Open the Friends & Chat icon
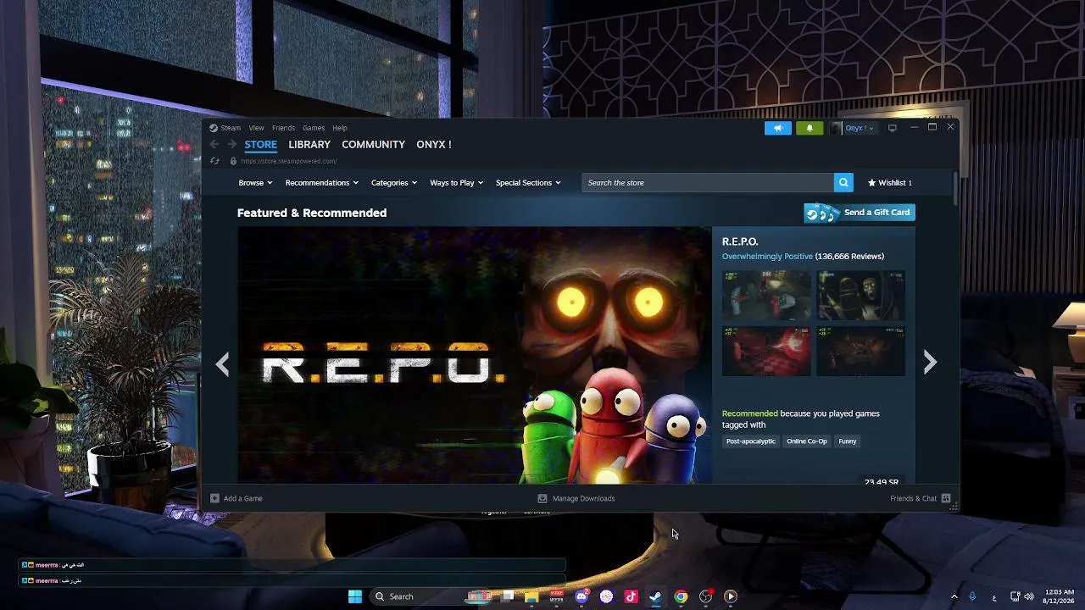Image resolution: width=1085 pixels, height=610 pixels. 946,498
